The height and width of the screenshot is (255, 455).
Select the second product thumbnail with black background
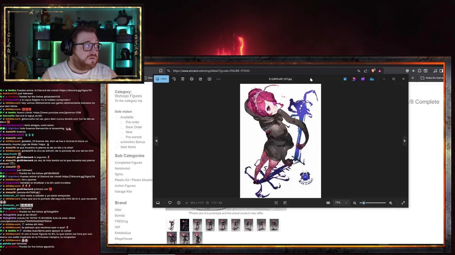point(184,225)
